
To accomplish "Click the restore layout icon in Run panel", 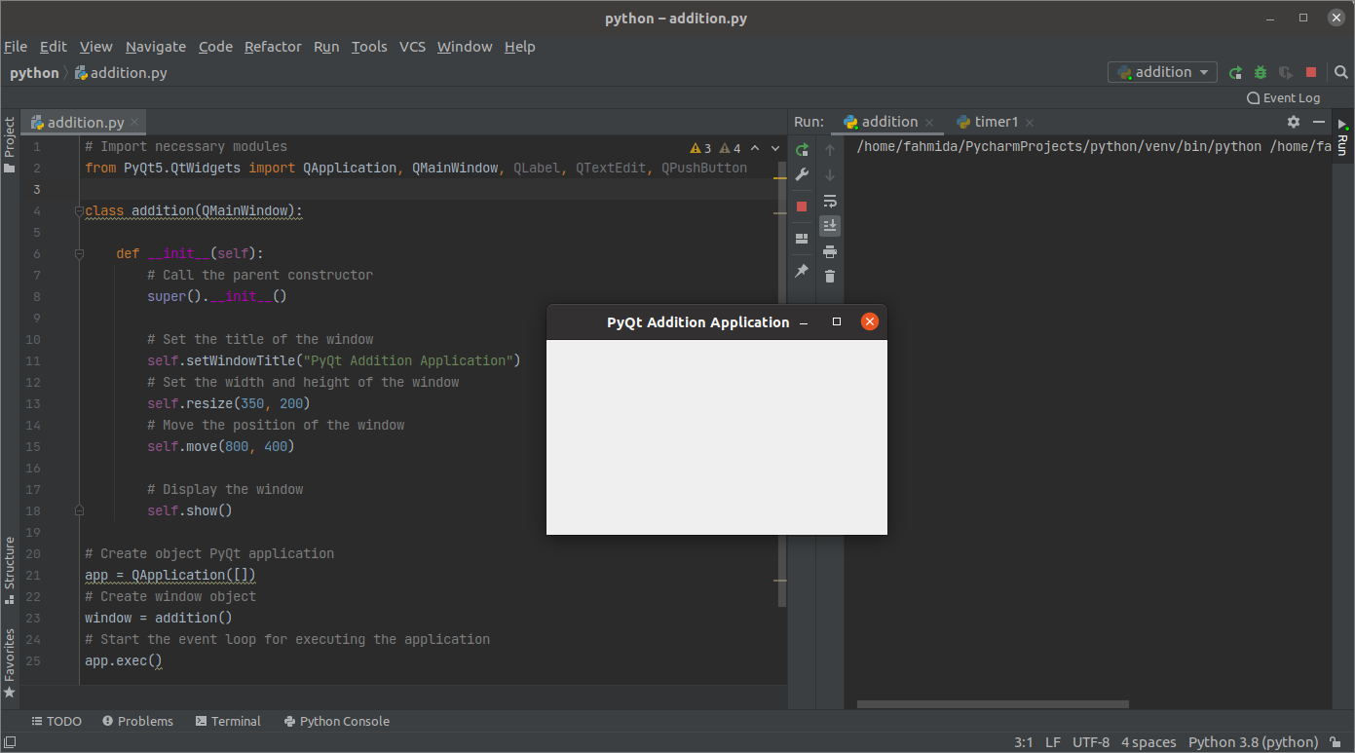I will coord(802,239).
